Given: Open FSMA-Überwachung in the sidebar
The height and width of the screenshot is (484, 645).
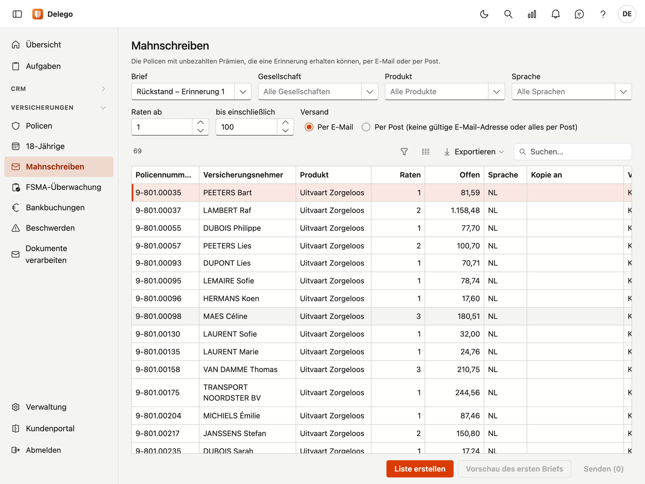Looking at the screenshot, I should click(59, 187).
